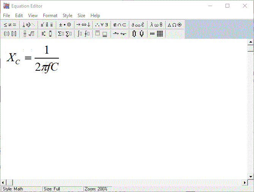Open the Style menu
Viewport: 254px width, 192px height.
[x=67, y=16]
